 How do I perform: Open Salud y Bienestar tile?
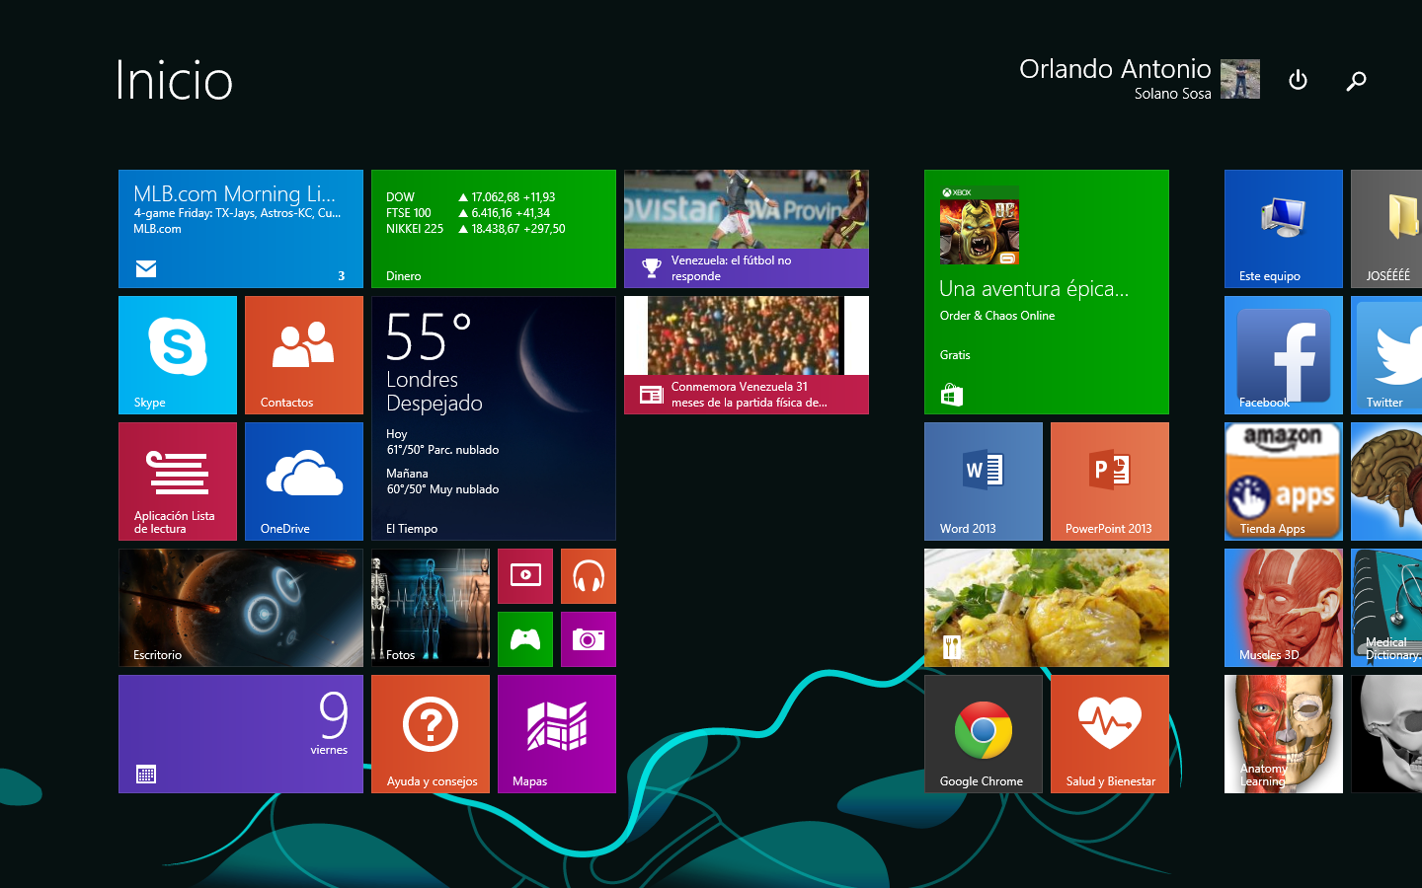pos(1110,734)
